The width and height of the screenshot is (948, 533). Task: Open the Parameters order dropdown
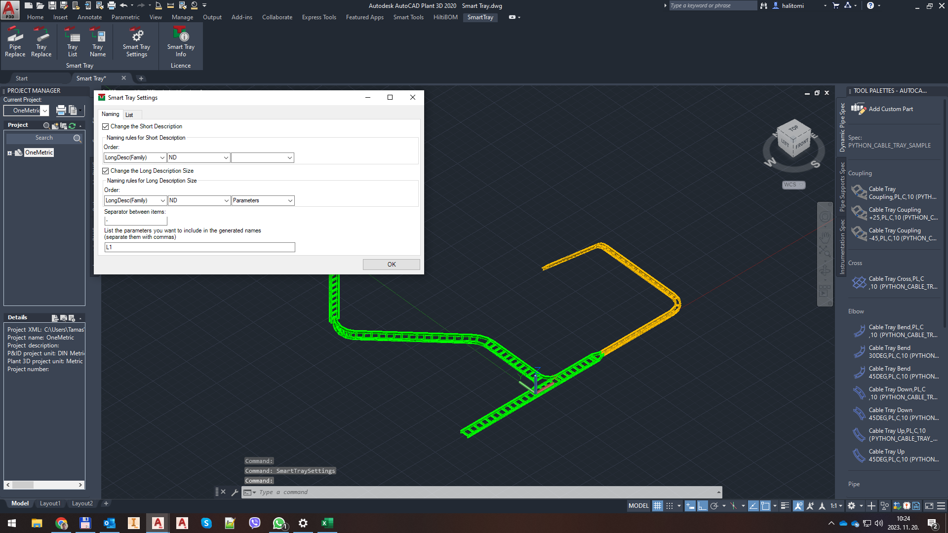click(x=290, y=200)
